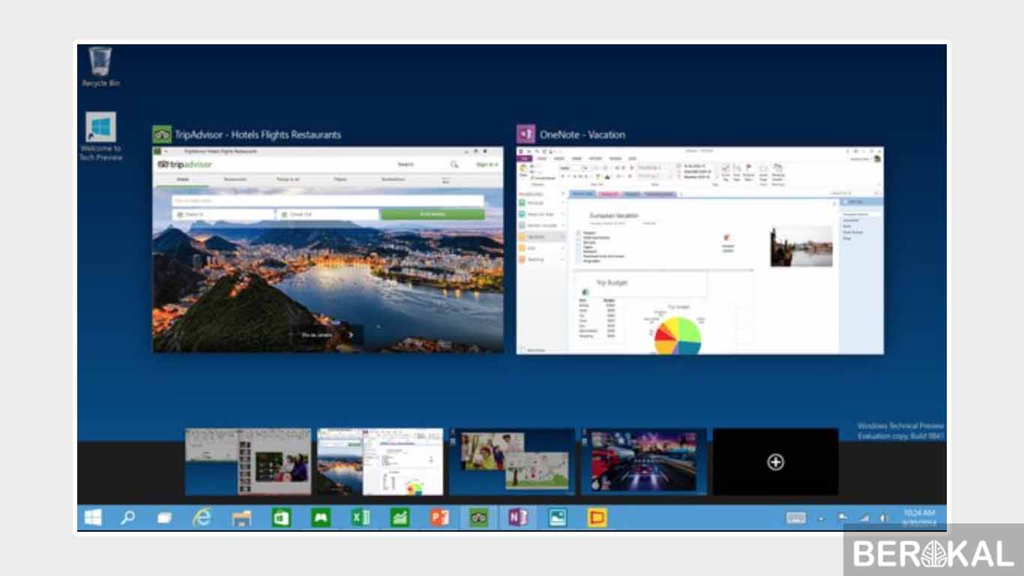Open File Explorer from the taskbar

(x=241, y=517)
